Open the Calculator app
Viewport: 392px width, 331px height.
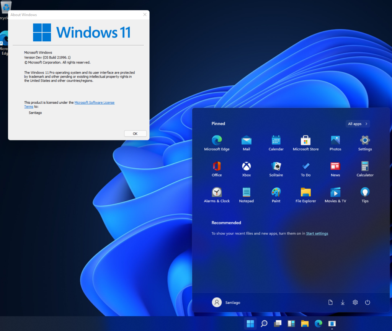point(365,166)
